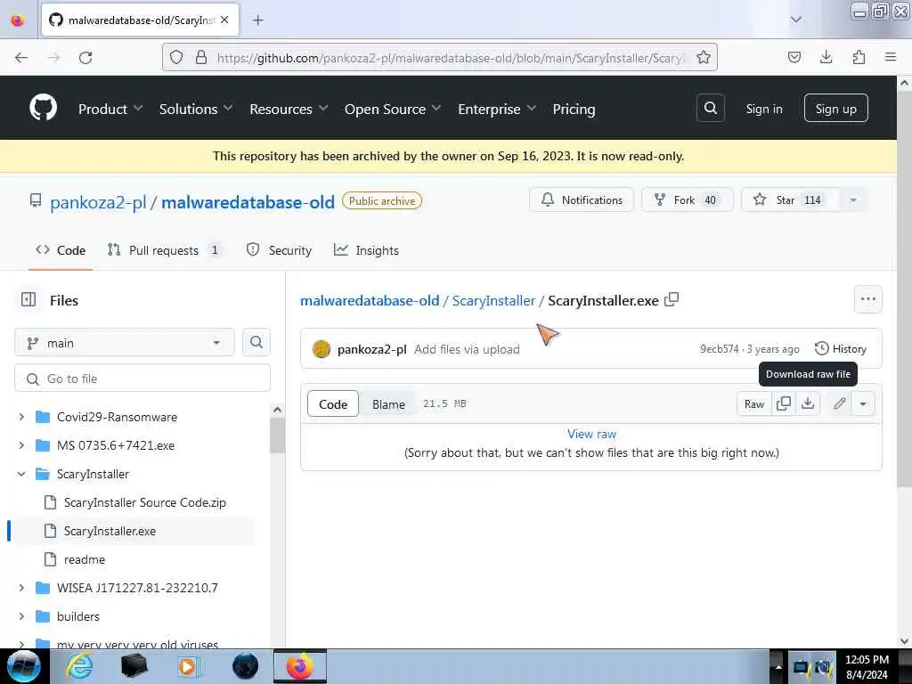Show hidden tray icons arrow
912x684 pixels.
pos(778,666)
